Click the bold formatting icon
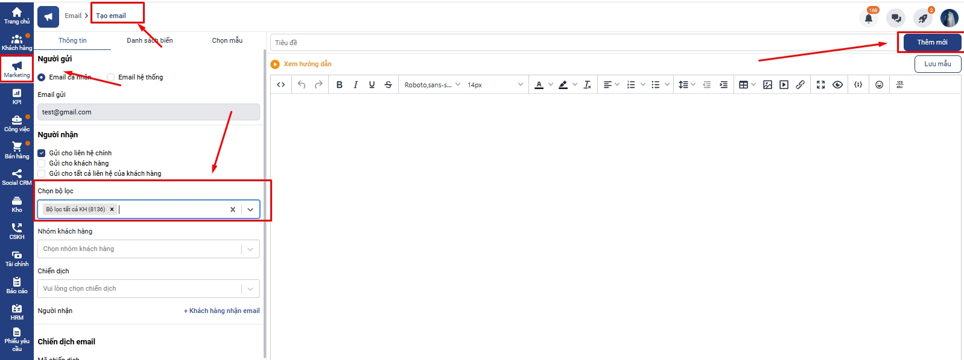Screen dimensions: 964x360 click(x=339, y=85)
